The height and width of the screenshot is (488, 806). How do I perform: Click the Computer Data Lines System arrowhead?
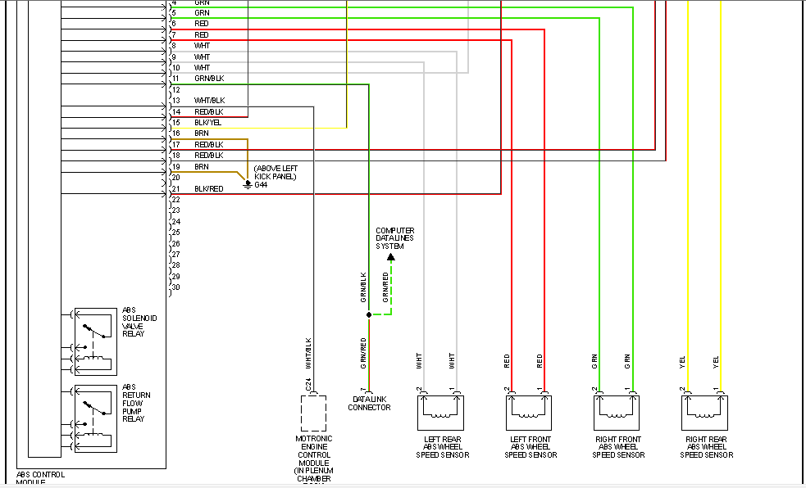391,257
